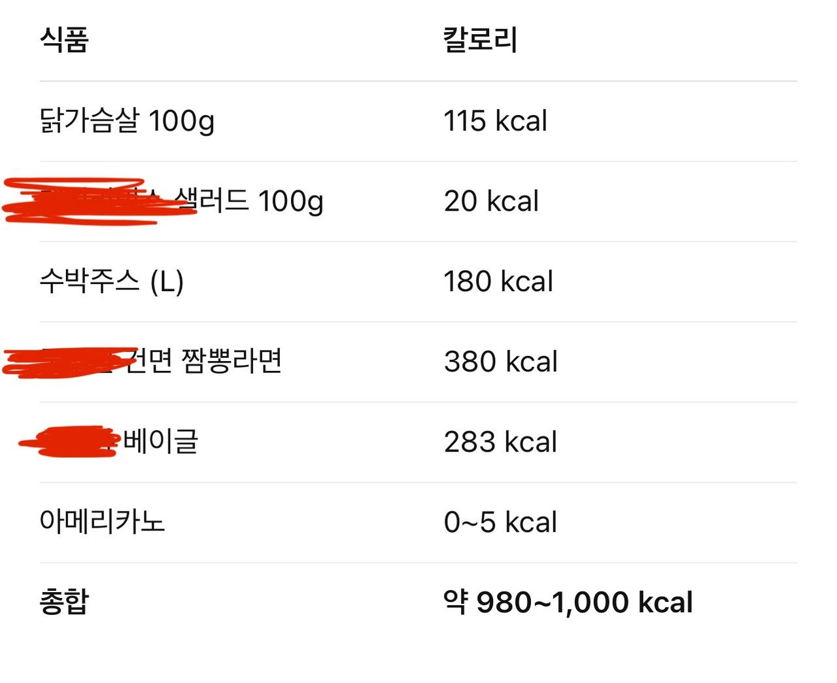Click the divider line below the header row
The image size is (837, 683).
(x=418, y=81)
